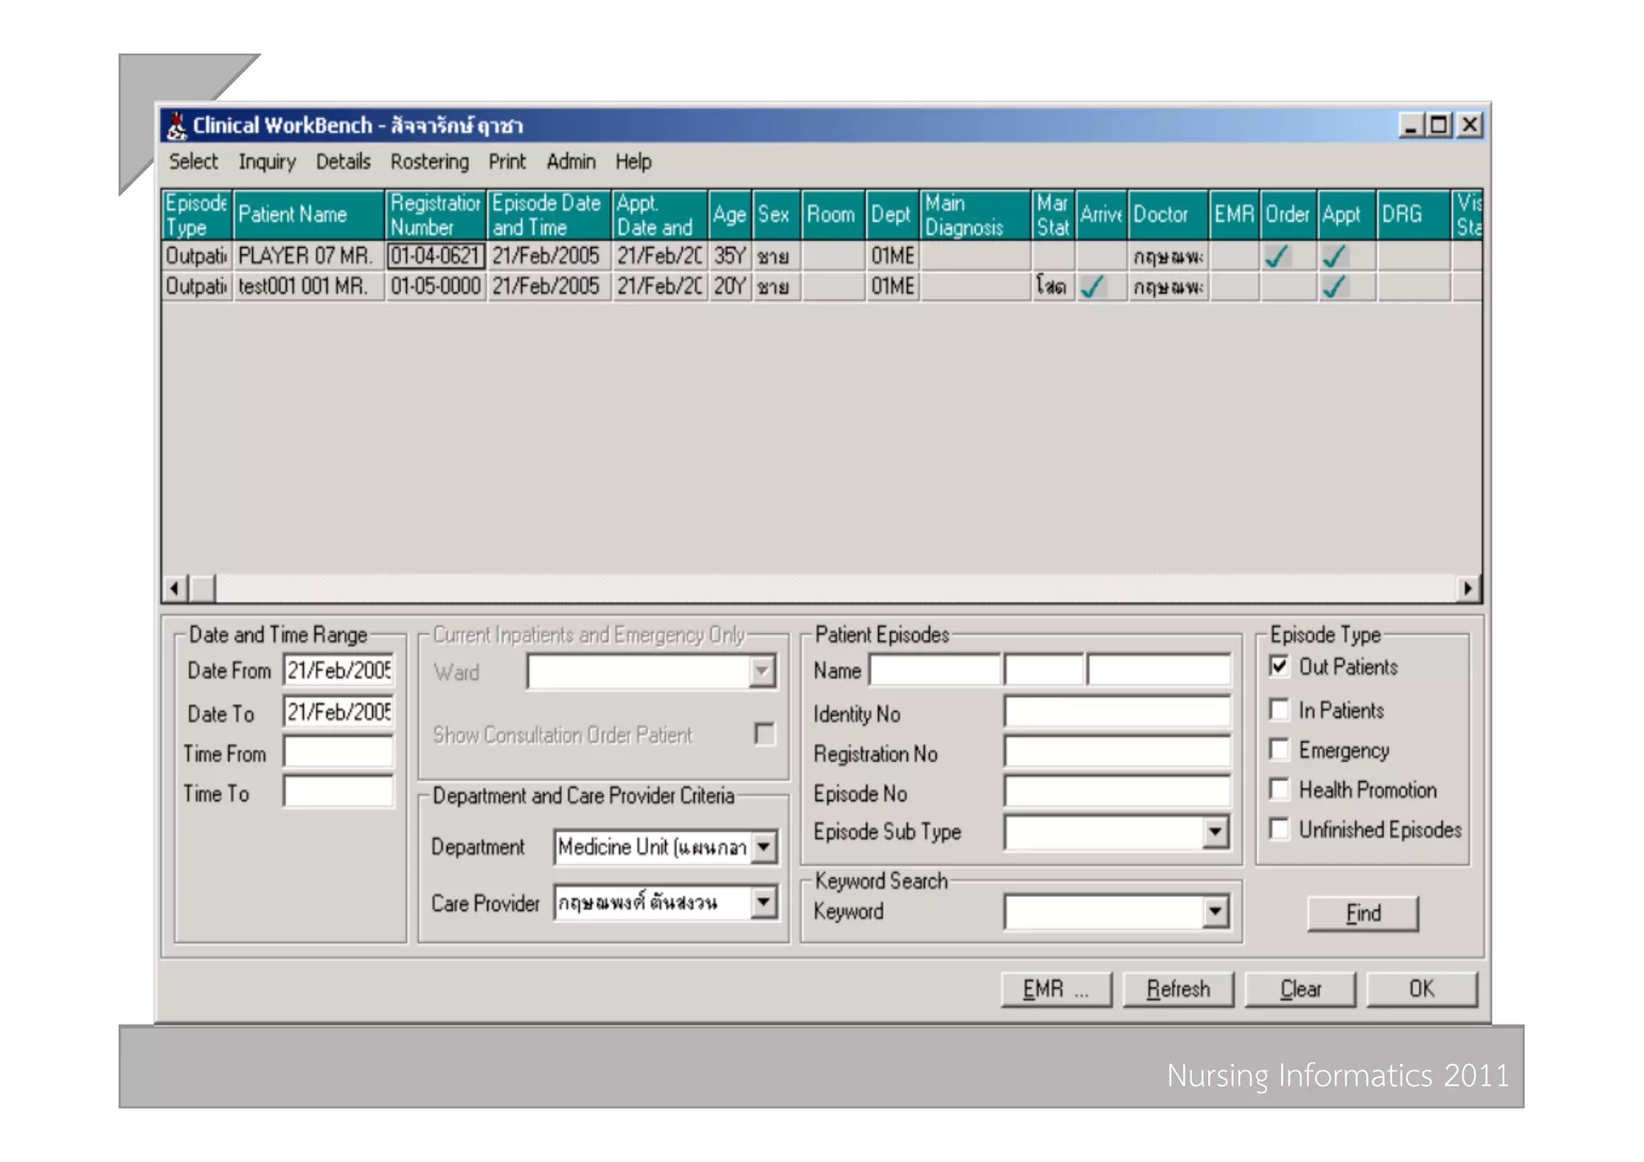Click the Refresh button
The width and height of the screenshot is (1644, 1162).
(x=1178, y=989)
